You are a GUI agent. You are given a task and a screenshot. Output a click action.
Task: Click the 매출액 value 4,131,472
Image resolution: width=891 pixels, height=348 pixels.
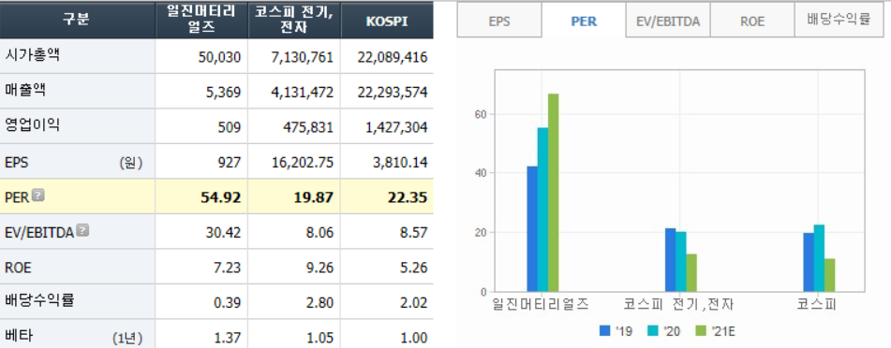point(303,92)
